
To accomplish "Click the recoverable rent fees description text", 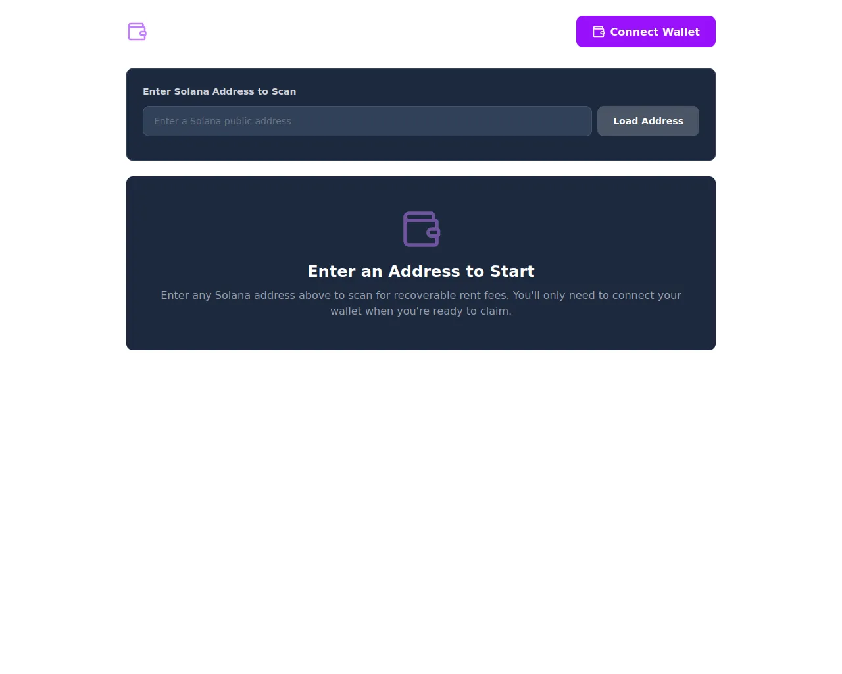I will click(x=421, y=303).
